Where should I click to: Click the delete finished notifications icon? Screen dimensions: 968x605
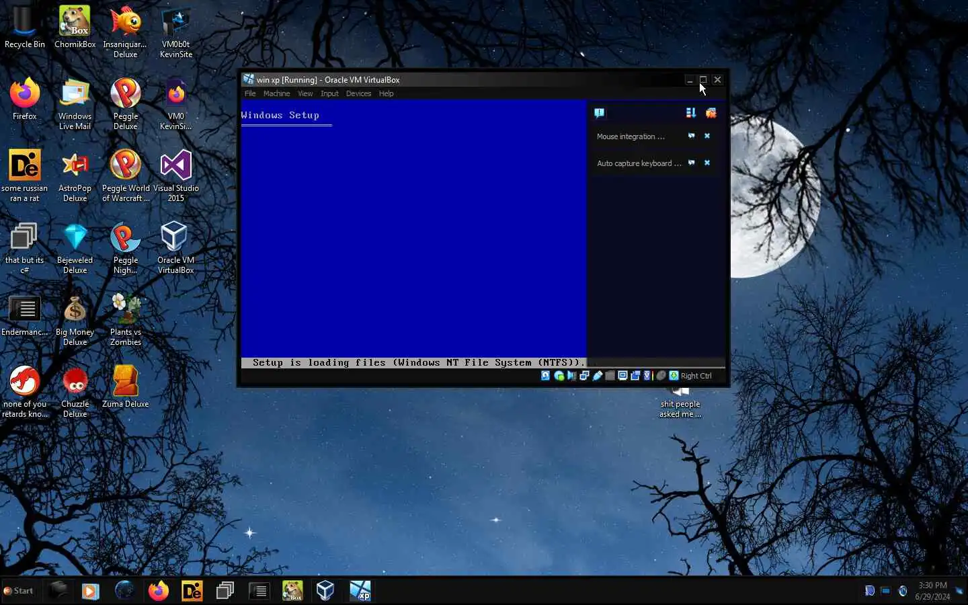point(711,113)
